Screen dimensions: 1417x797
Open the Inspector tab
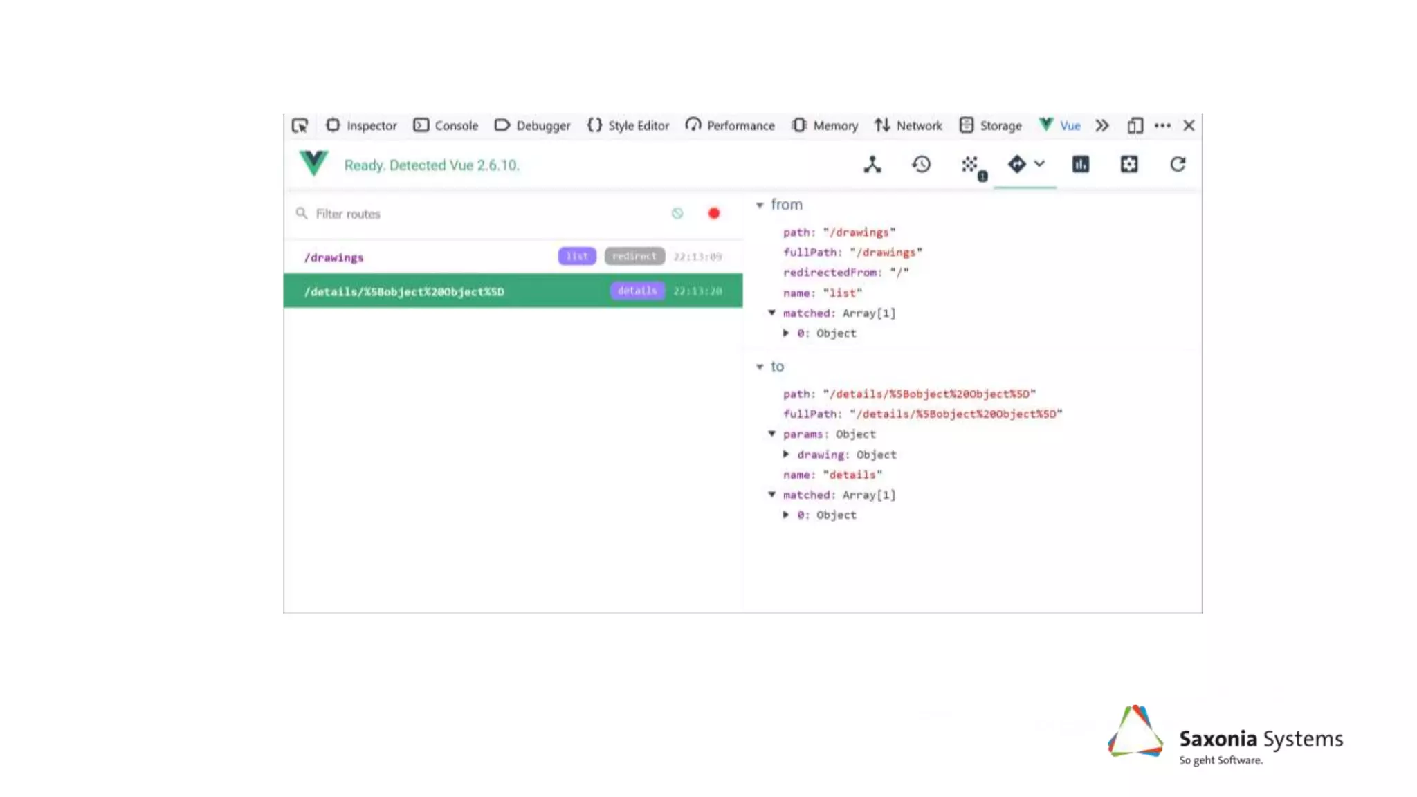[361, 125]
